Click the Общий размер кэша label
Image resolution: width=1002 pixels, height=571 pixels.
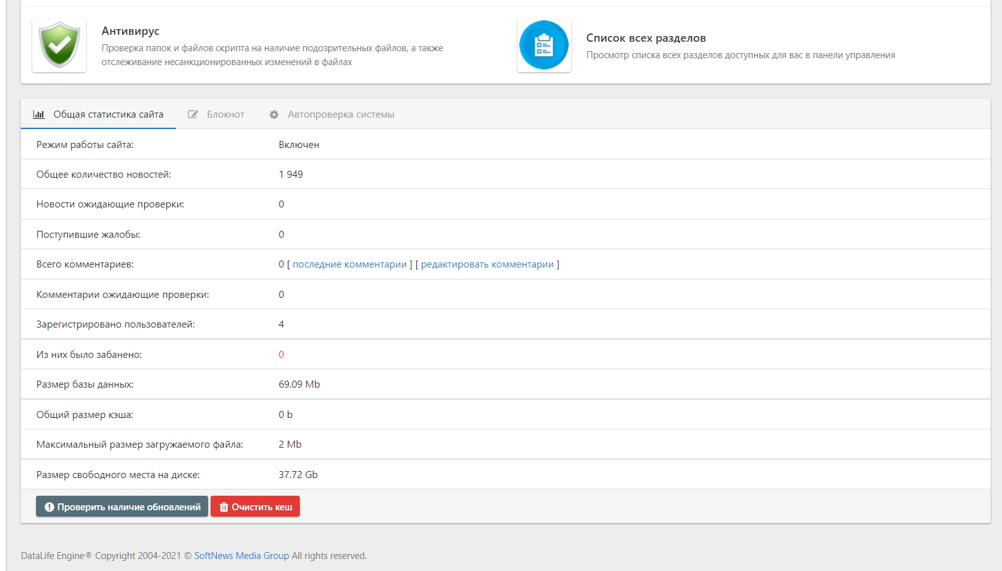85,415
